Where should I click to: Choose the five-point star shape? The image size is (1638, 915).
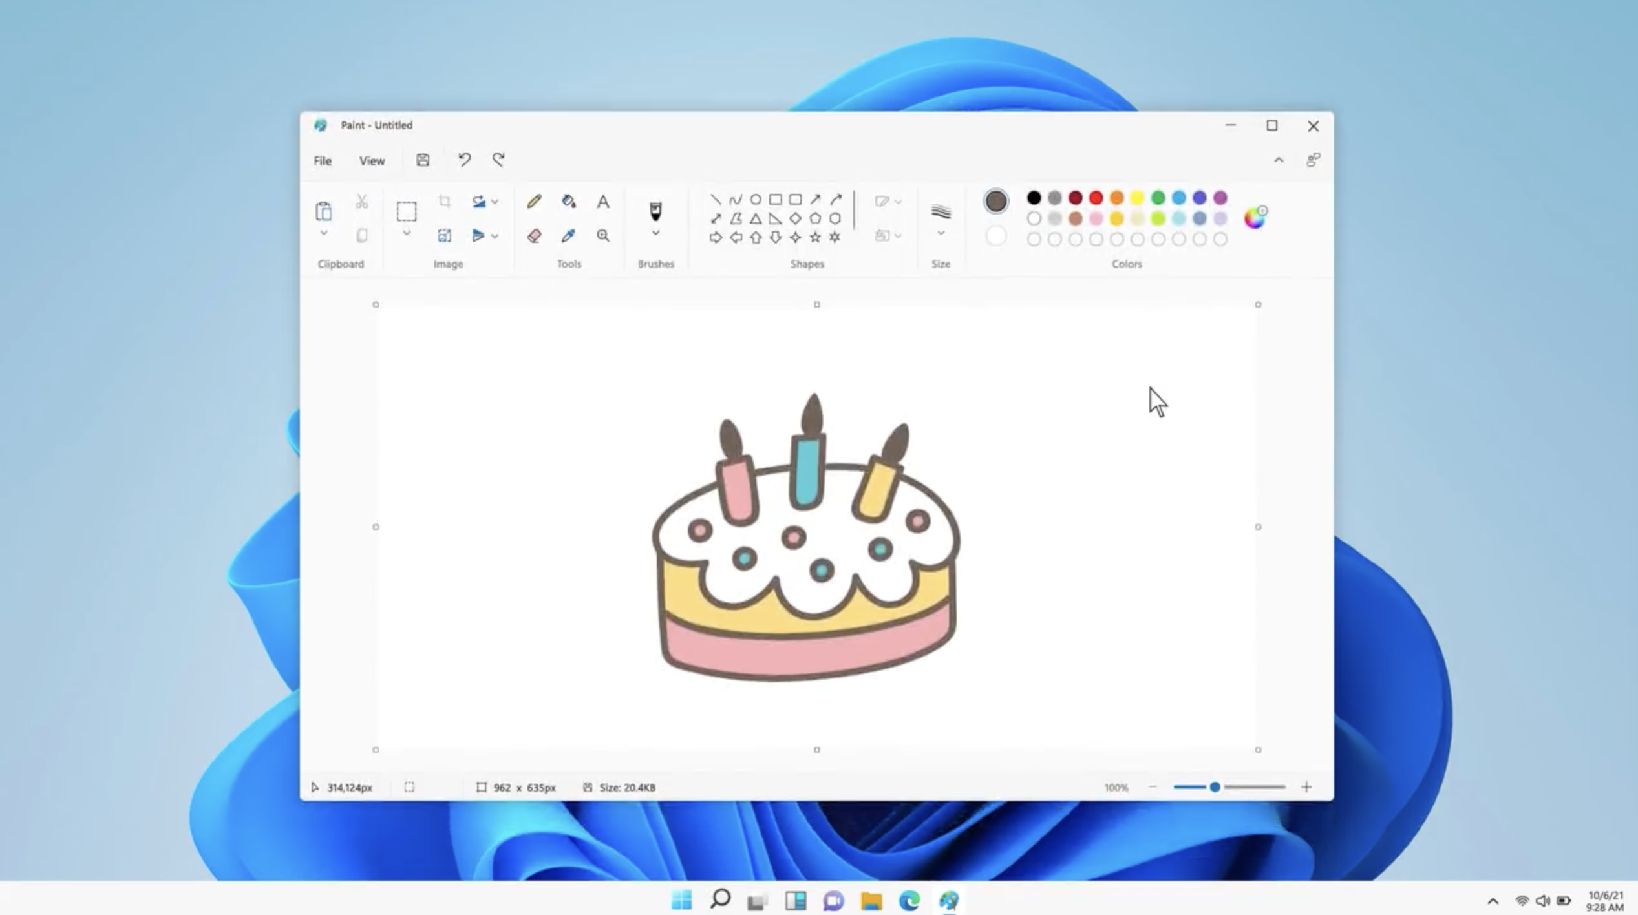pyautogui.click(x=815, y=238)
